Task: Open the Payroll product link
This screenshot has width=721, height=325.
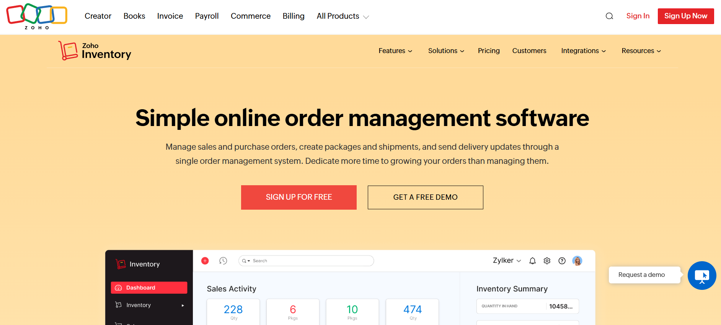Action: 207,16
